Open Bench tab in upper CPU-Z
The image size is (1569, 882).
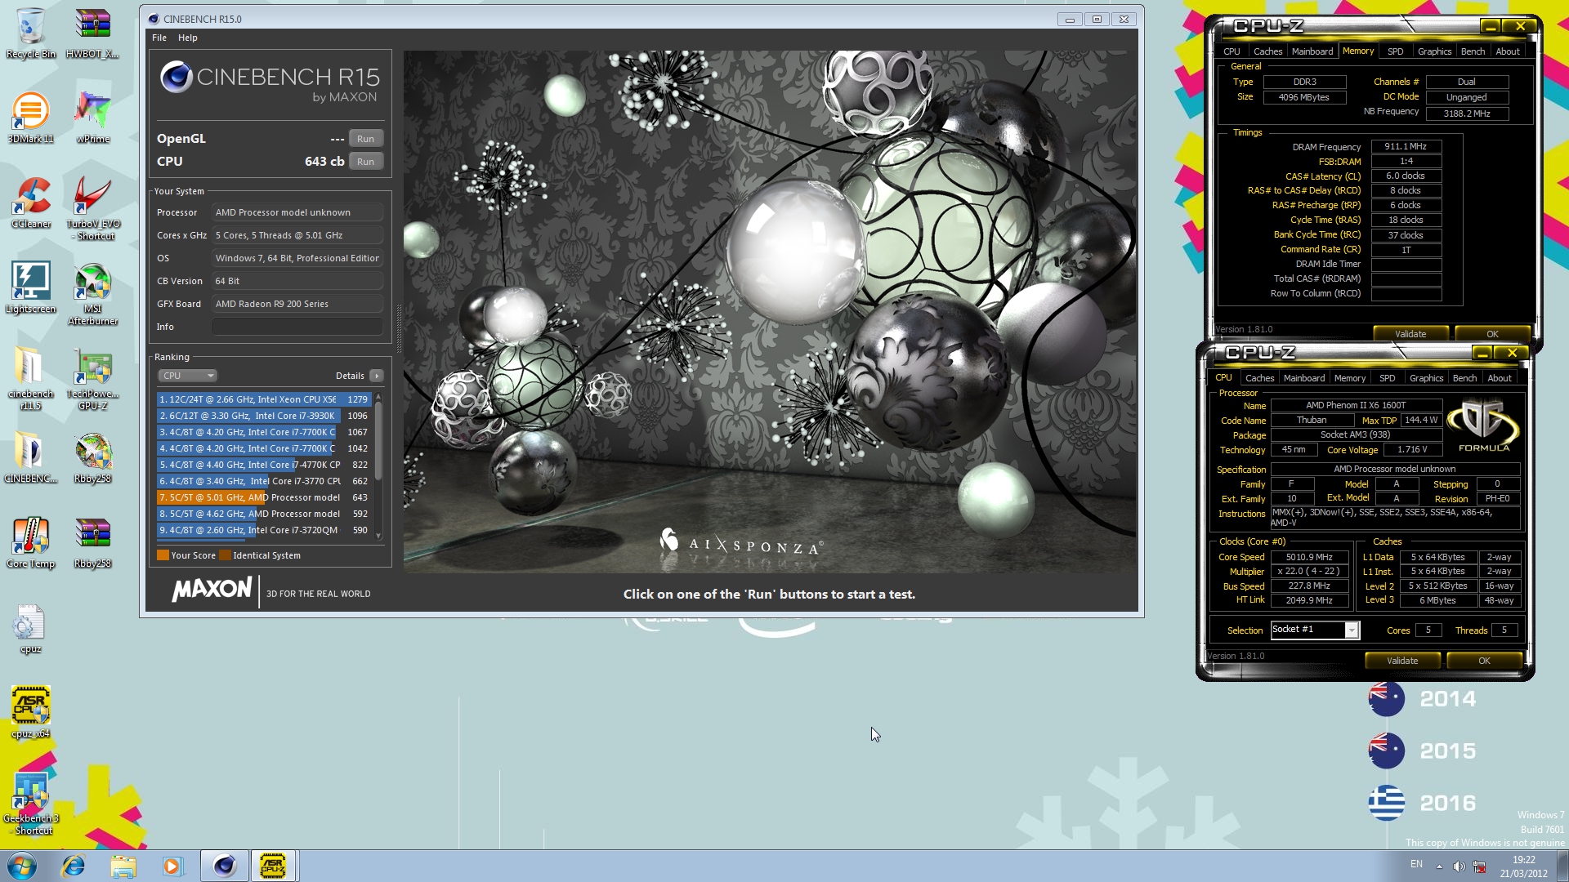click(1473, 51)
